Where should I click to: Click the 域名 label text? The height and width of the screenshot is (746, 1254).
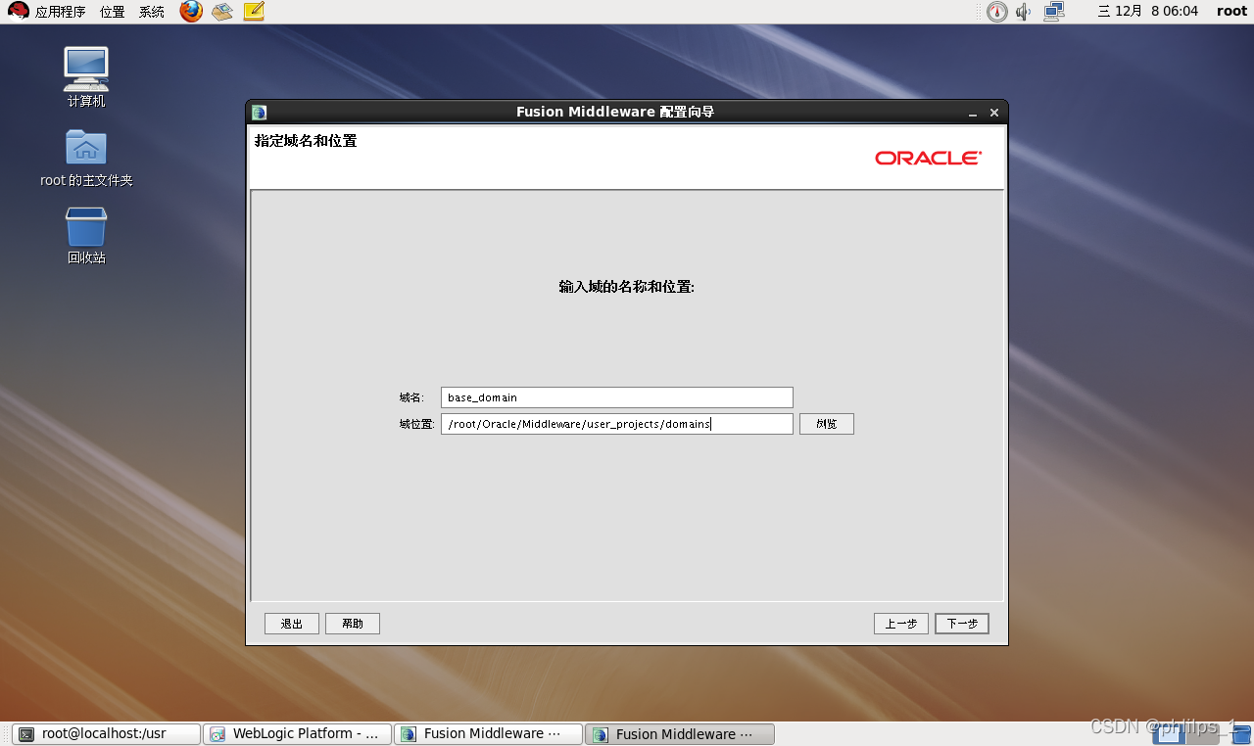411,397
